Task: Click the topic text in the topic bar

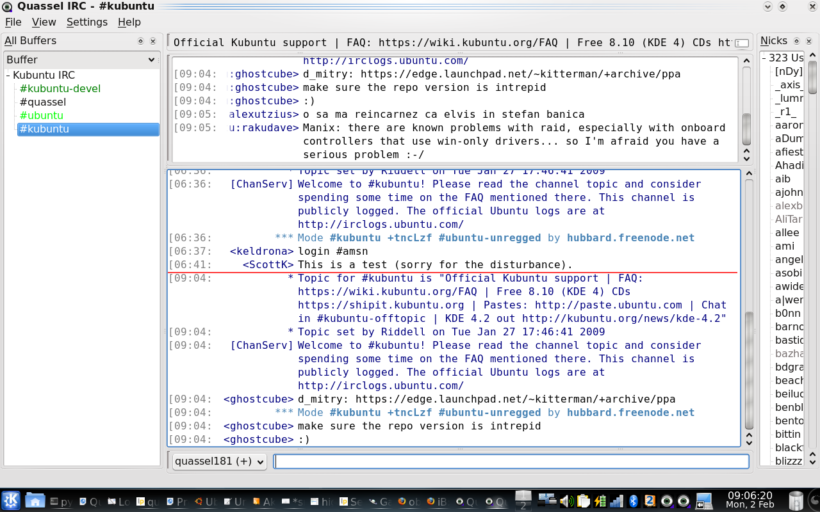Action: pyautogui.click(x=452, y=43)
